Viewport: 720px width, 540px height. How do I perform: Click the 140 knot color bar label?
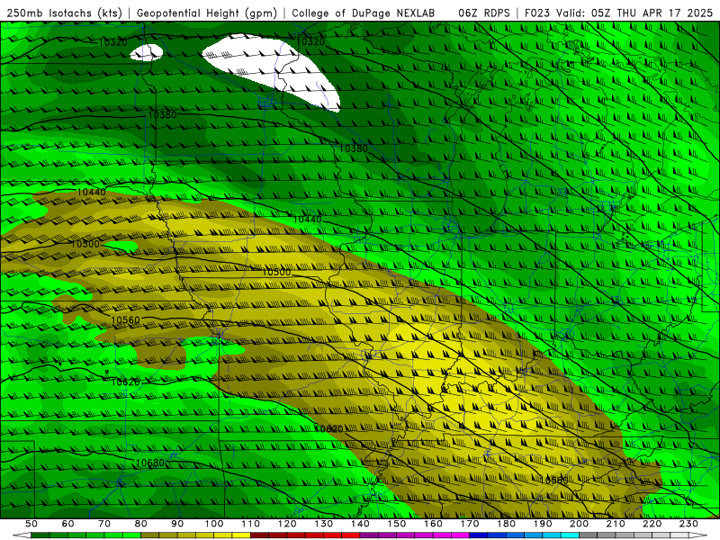(360, 524)
